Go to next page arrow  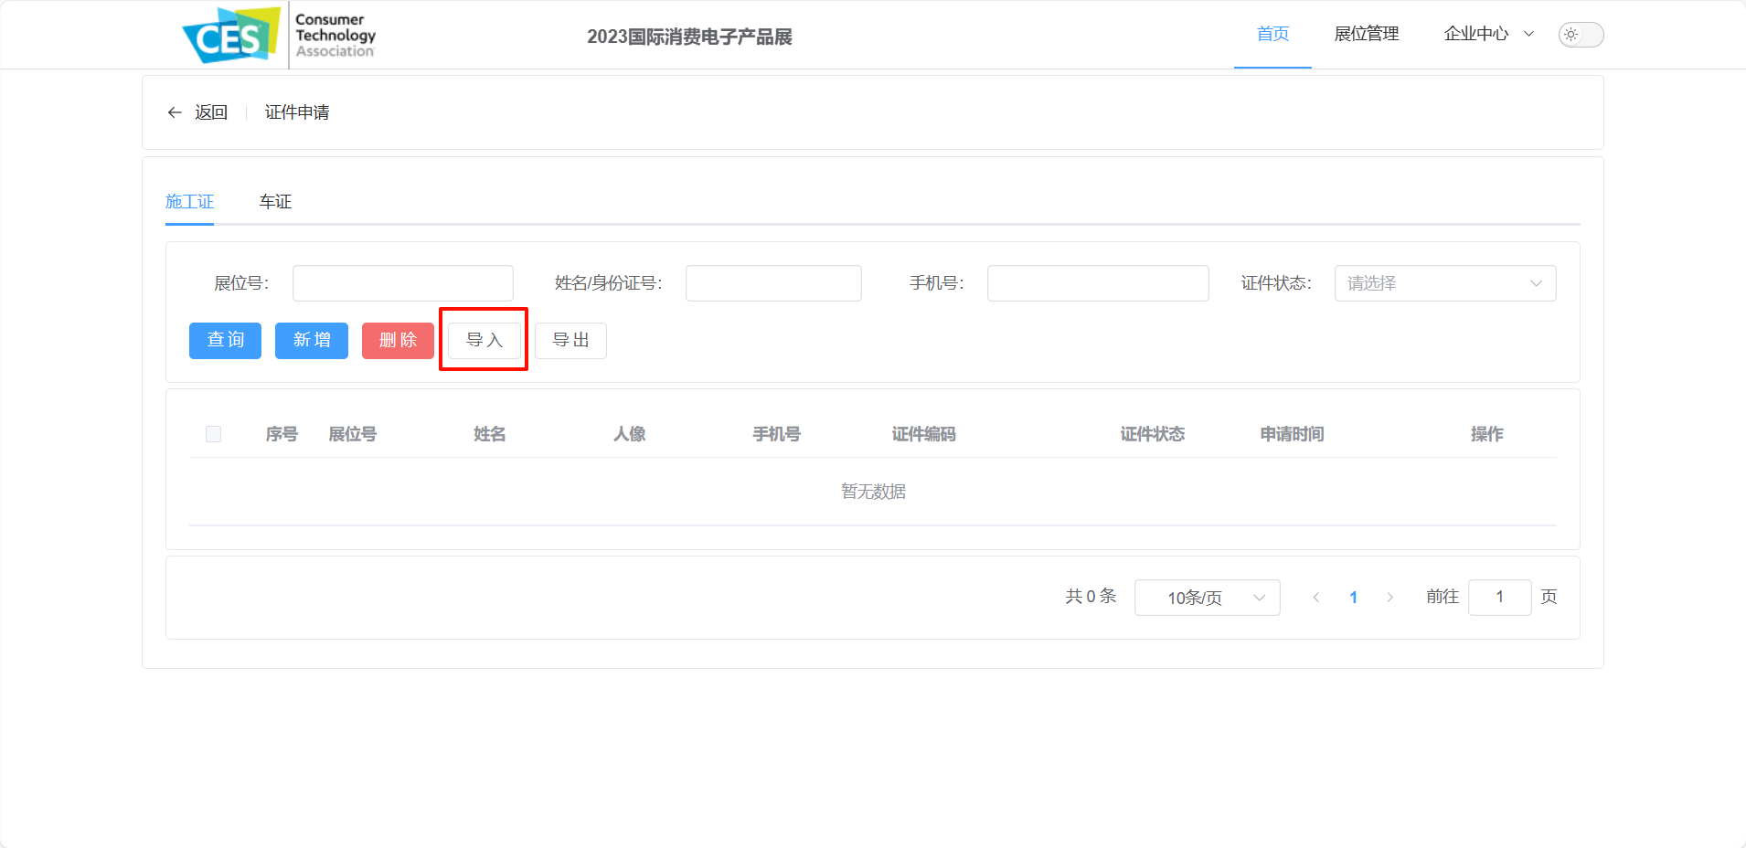pyautogui.click(x=1389, y=598)
